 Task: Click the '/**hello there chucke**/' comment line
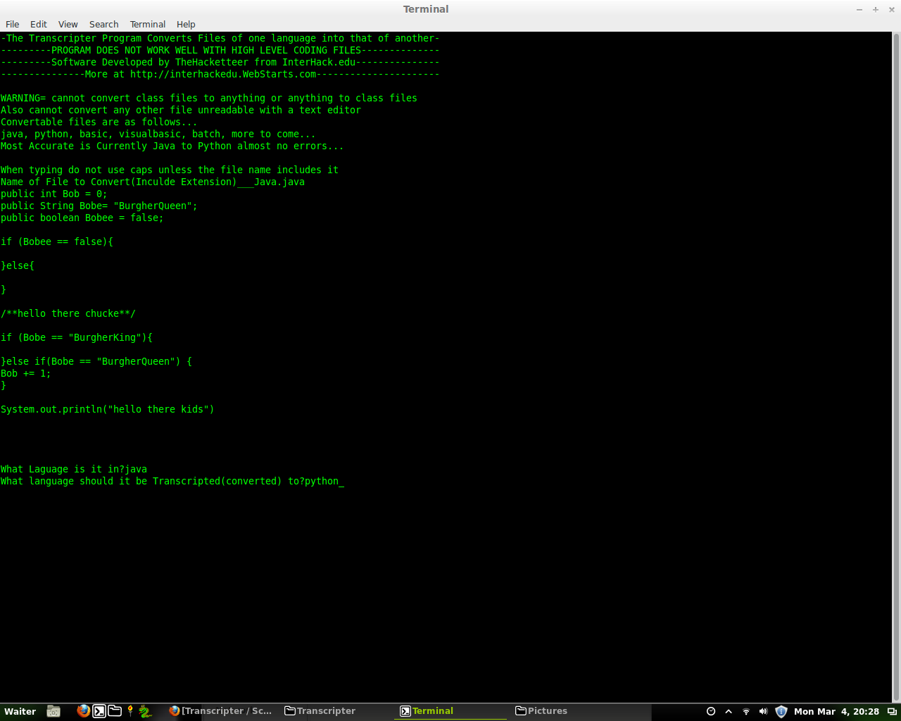pos(68,313)
